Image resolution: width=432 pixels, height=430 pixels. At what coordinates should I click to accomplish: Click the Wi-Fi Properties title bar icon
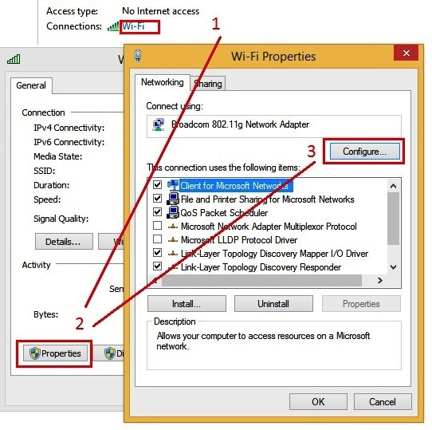138,56
